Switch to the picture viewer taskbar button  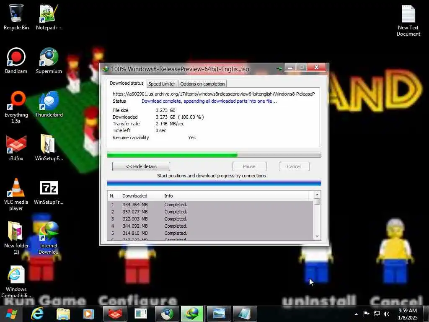(219, 314)
